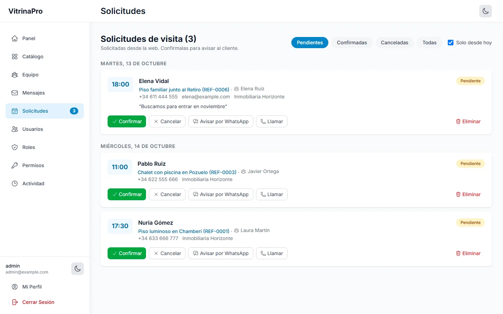Image resolution: width=503 pixels, height=314 pixels.
Task: Send WhatsApp notice to Elena Vidal
Action: (x=220, y=121)
